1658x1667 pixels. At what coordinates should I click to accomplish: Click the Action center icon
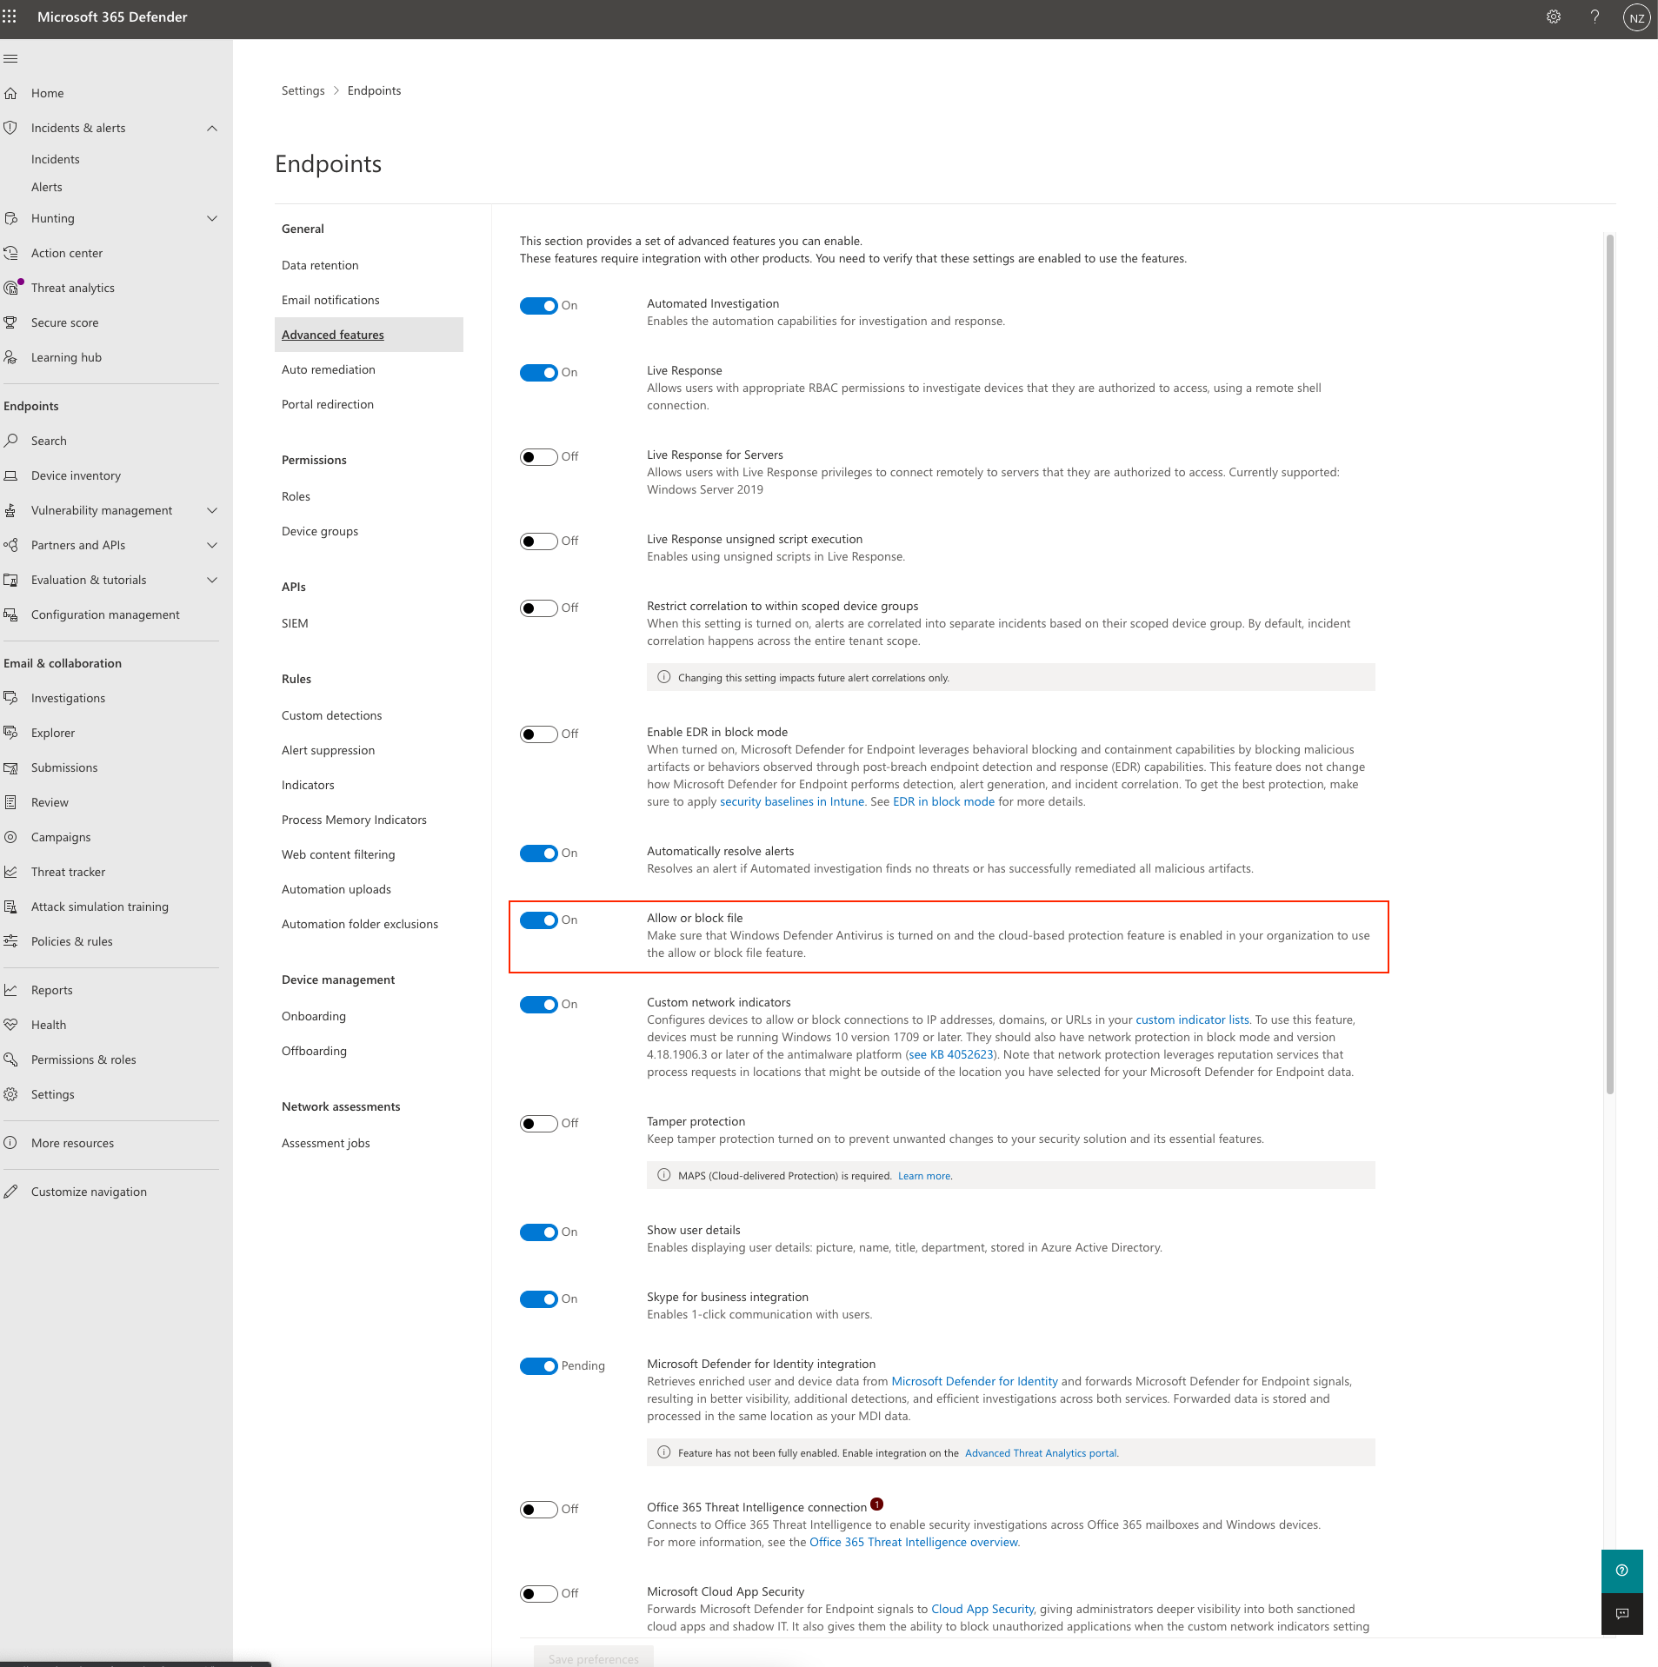tap(10, 253)
